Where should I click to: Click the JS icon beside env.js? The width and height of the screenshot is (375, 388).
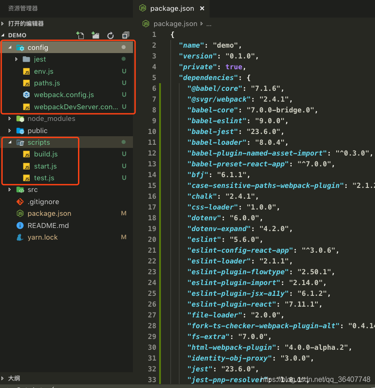click(x=27, y=71)
